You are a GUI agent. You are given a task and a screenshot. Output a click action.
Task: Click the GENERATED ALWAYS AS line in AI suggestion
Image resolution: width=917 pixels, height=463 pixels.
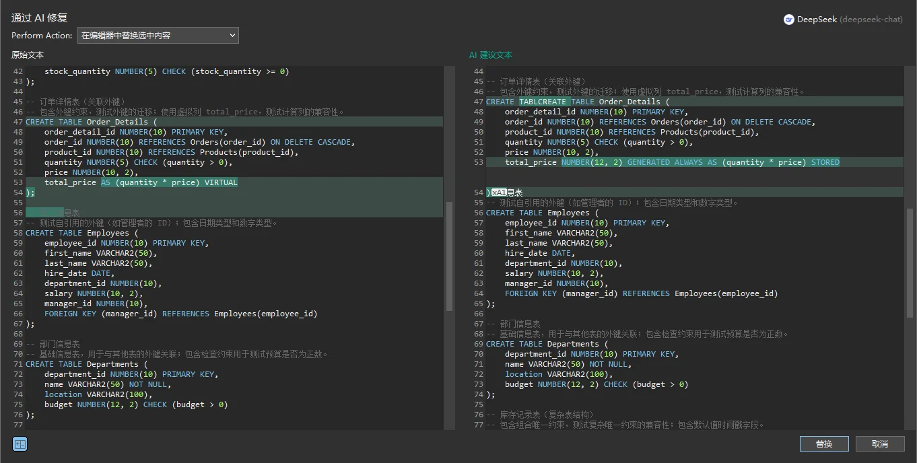[x=673, y=162]
